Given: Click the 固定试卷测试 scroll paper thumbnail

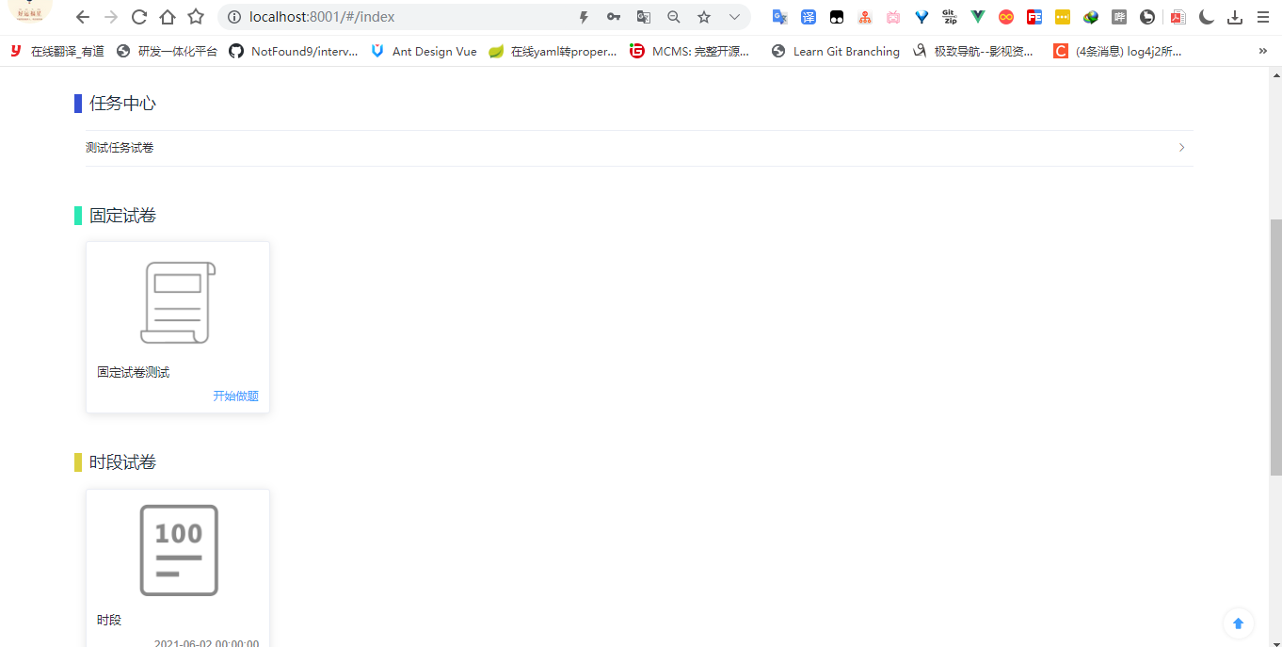Looking at the screenshot, I should [x=178, y=302].
